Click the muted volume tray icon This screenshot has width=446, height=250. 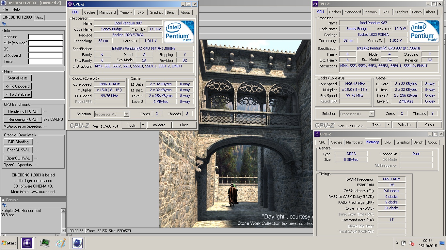click(412, 243)
